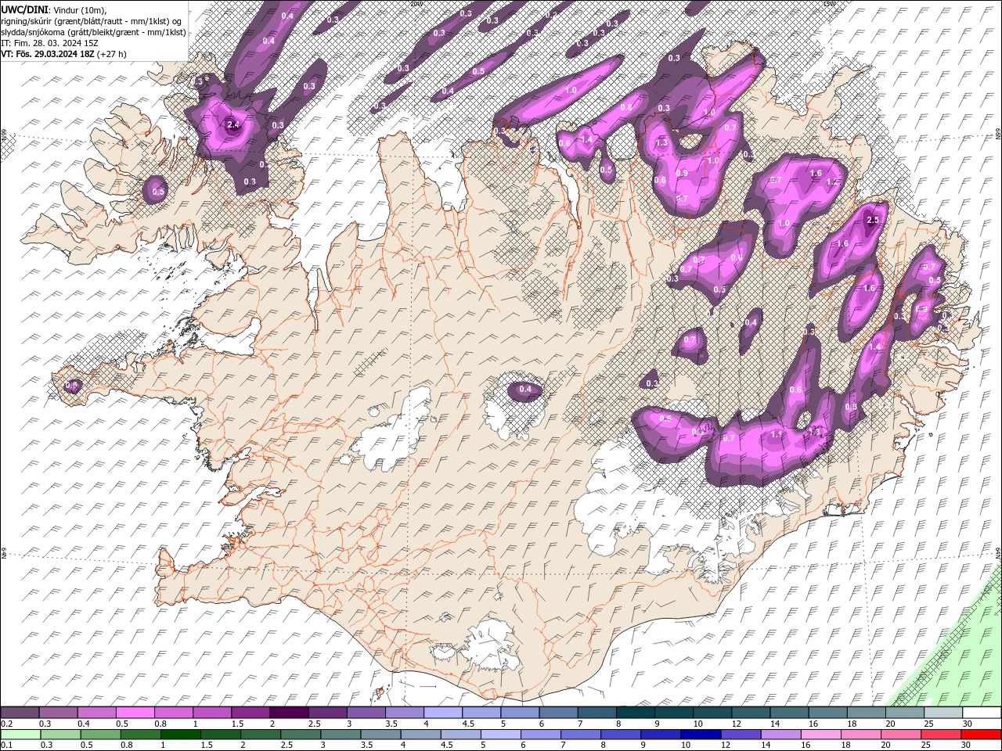The image size is (1002, 751).
Task: Select the 'rigning/skúrir' legend description line
Action: tap(91, 21)
